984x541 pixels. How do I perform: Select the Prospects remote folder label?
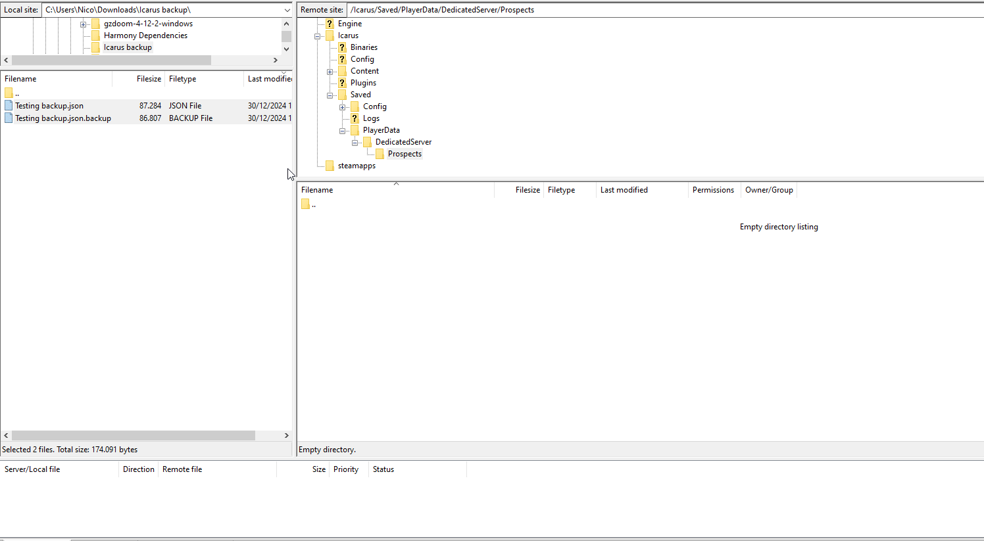405,154
